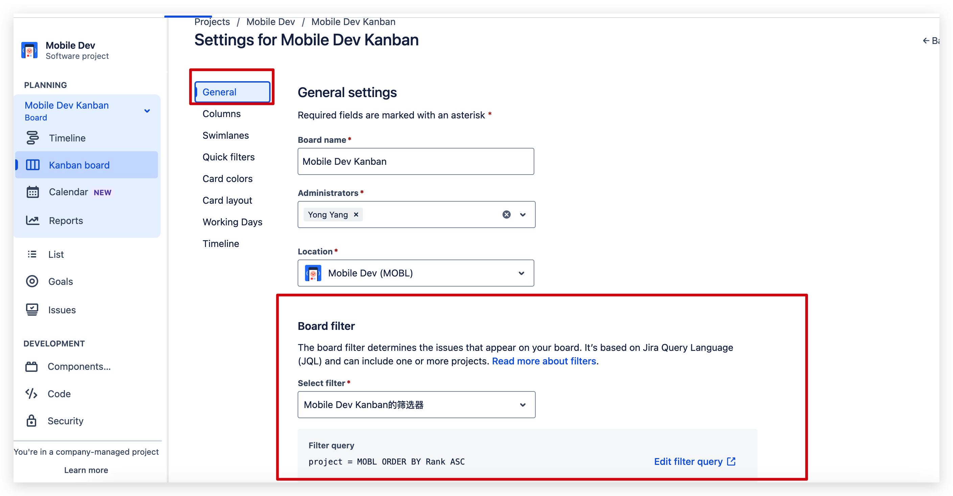Select the Timeline icon in the sidebar
Viewport: 953px width, 496px height.
(33, 138)
